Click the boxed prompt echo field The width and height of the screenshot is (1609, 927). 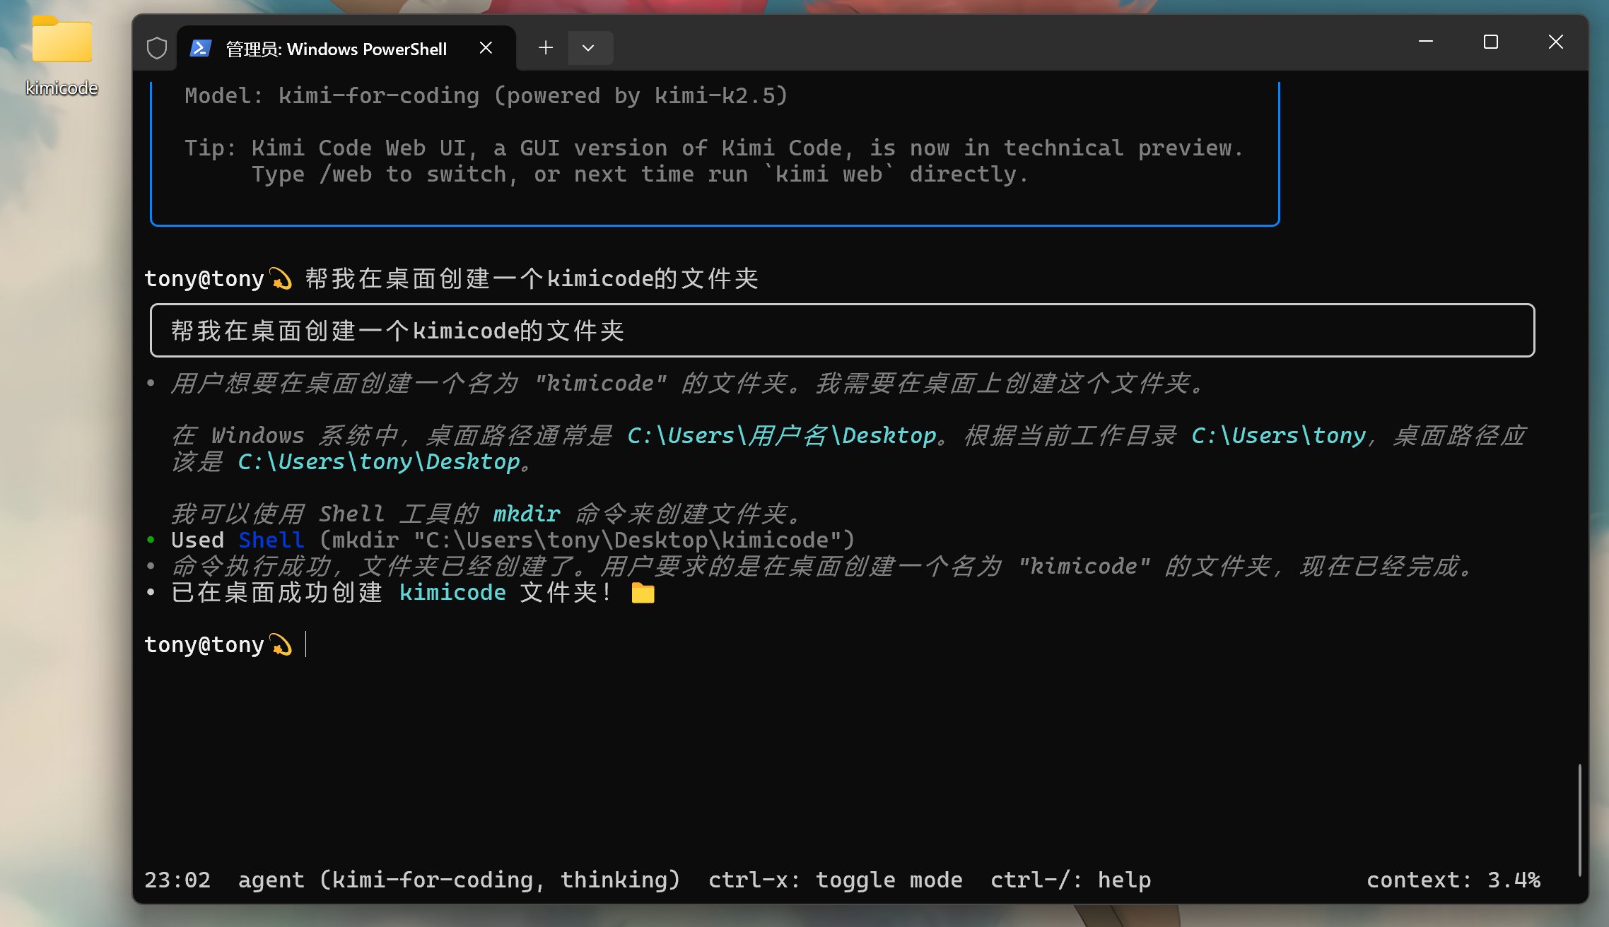pos(841,331)
